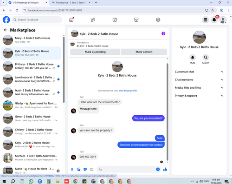The width and height of the screenshot is (232, 184).
Task: Open Kelly - 2 Beds 2 Baths chat
Action: 31,145
